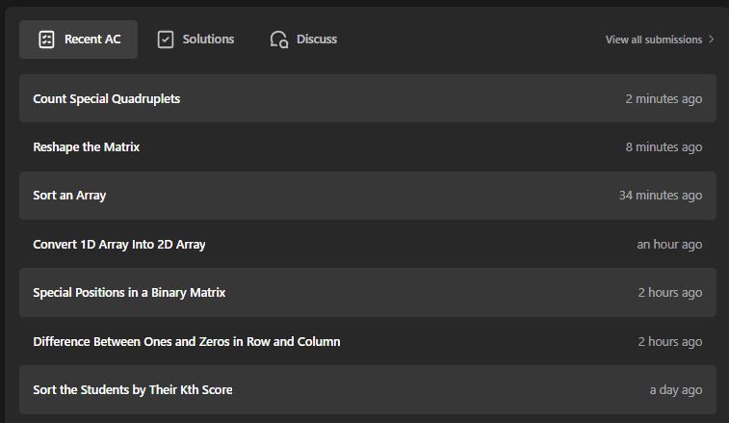Screen dimensions: 729x423
Task: Click the 2 minutes ago timestamp
Action: (x=664, y=99)
